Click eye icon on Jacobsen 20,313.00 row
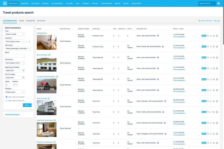 click(214, 79)
